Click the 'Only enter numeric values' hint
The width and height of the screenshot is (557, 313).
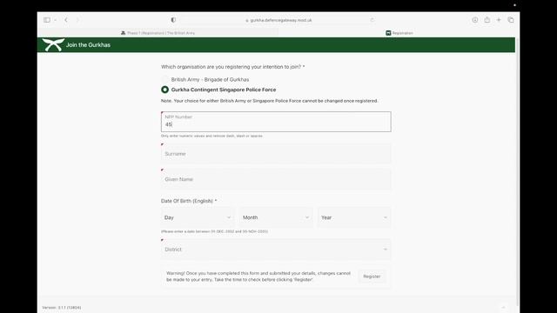(x=212, y=136)
